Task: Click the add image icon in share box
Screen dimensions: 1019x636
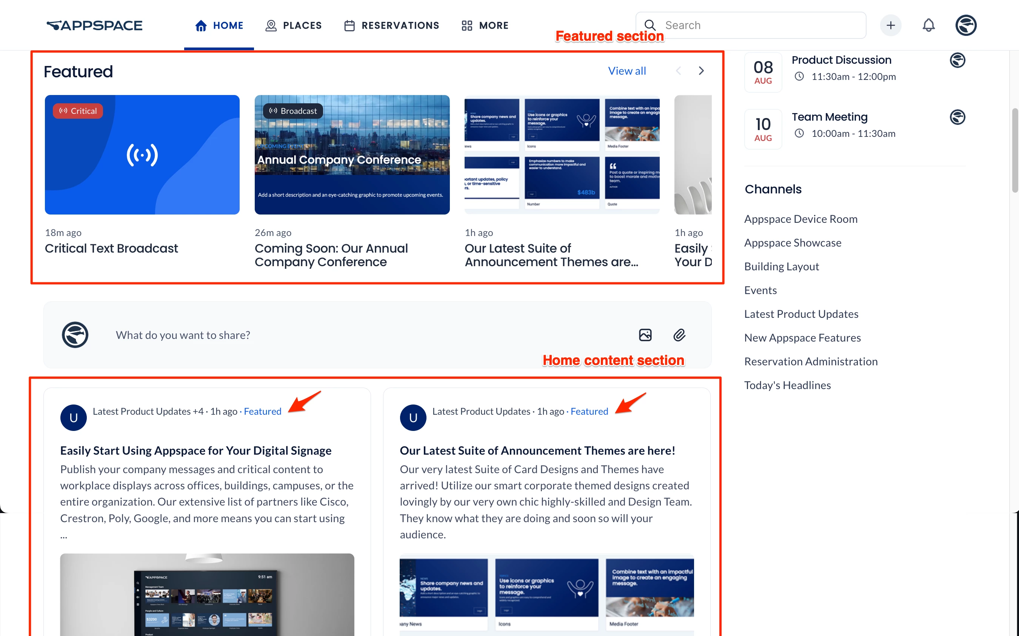Action: pos(645,335)
